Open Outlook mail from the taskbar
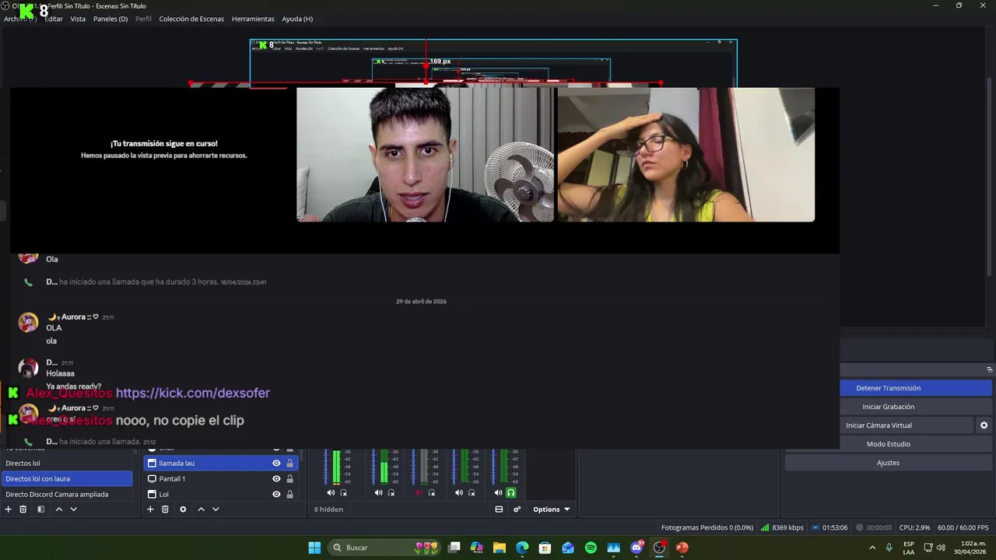996x560 pixels. point(568,548)
